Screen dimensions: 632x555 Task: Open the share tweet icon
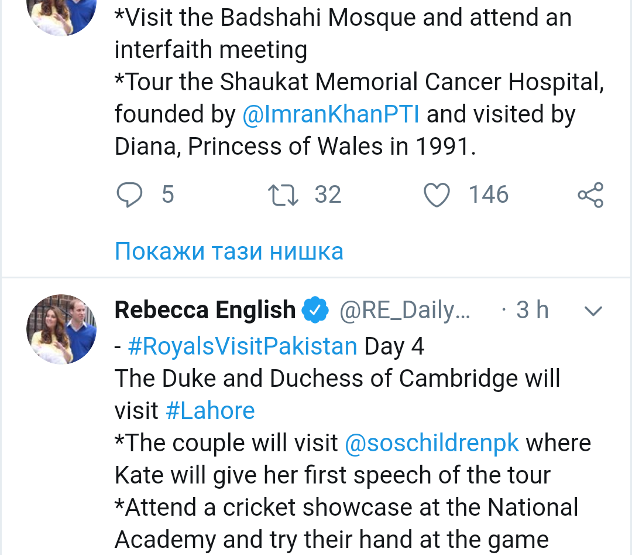[x=590, y=195]
